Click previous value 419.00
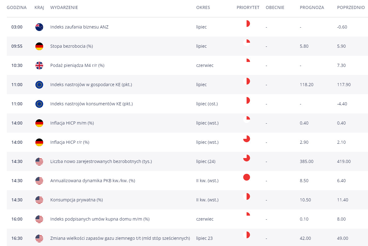368x246 pixels. [x=344, y=161]
